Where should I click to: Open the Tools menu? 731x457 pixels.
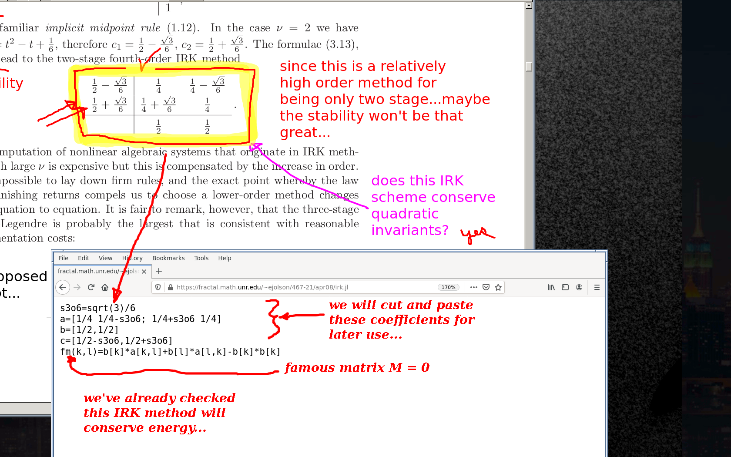click(x=201, y=258)
